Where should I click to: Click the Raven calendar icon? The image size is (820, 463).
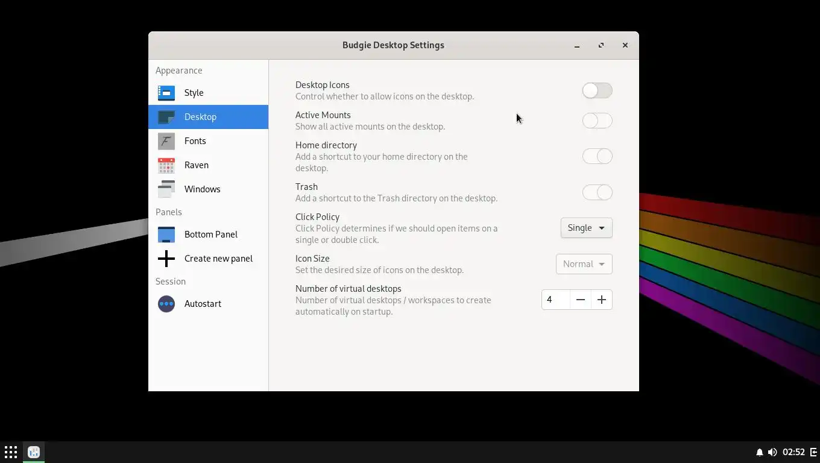166,165
